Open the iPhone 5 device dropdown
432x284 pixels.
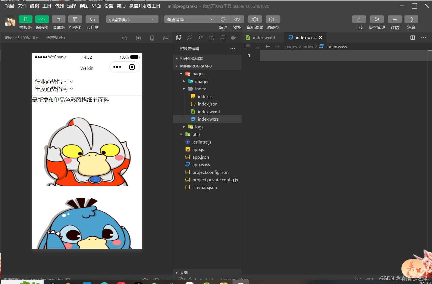21,38
